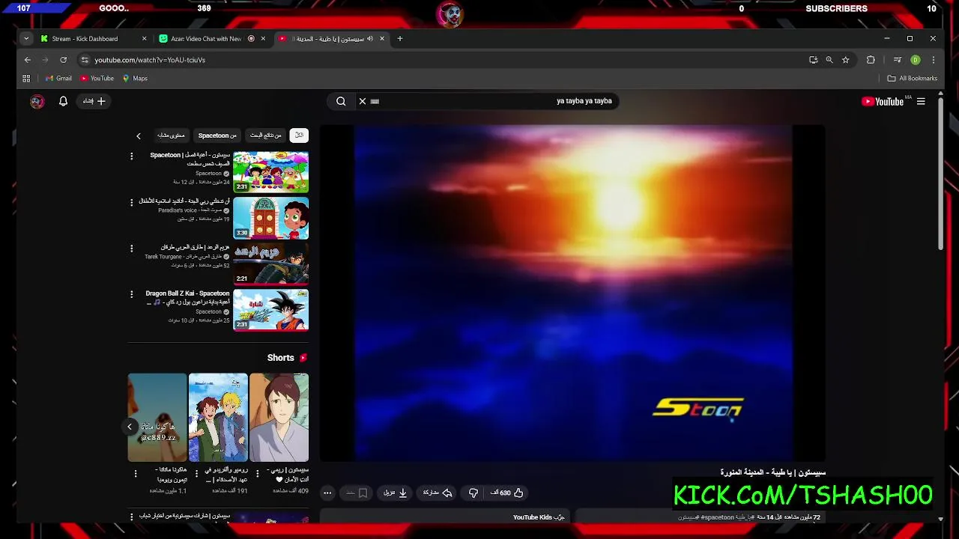Open All Bookmarks folder
The width and height of the screenshot is (959, 539).
point(913,79)
